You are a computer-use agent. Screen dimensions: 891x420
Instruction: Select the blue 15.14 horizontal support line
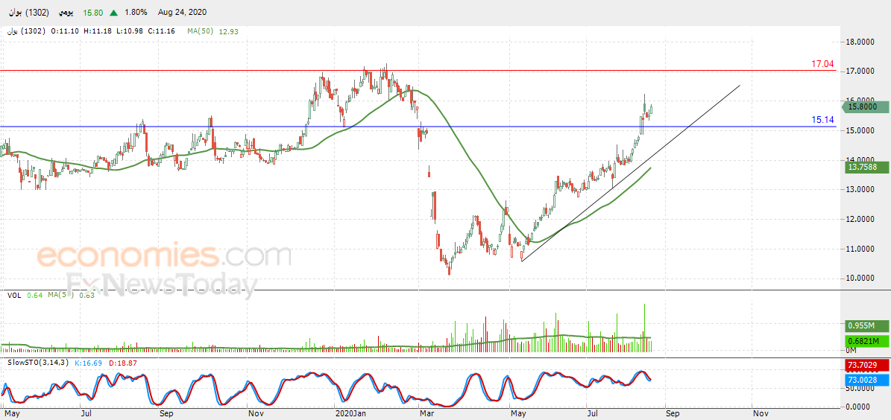[x=419, y=127]
